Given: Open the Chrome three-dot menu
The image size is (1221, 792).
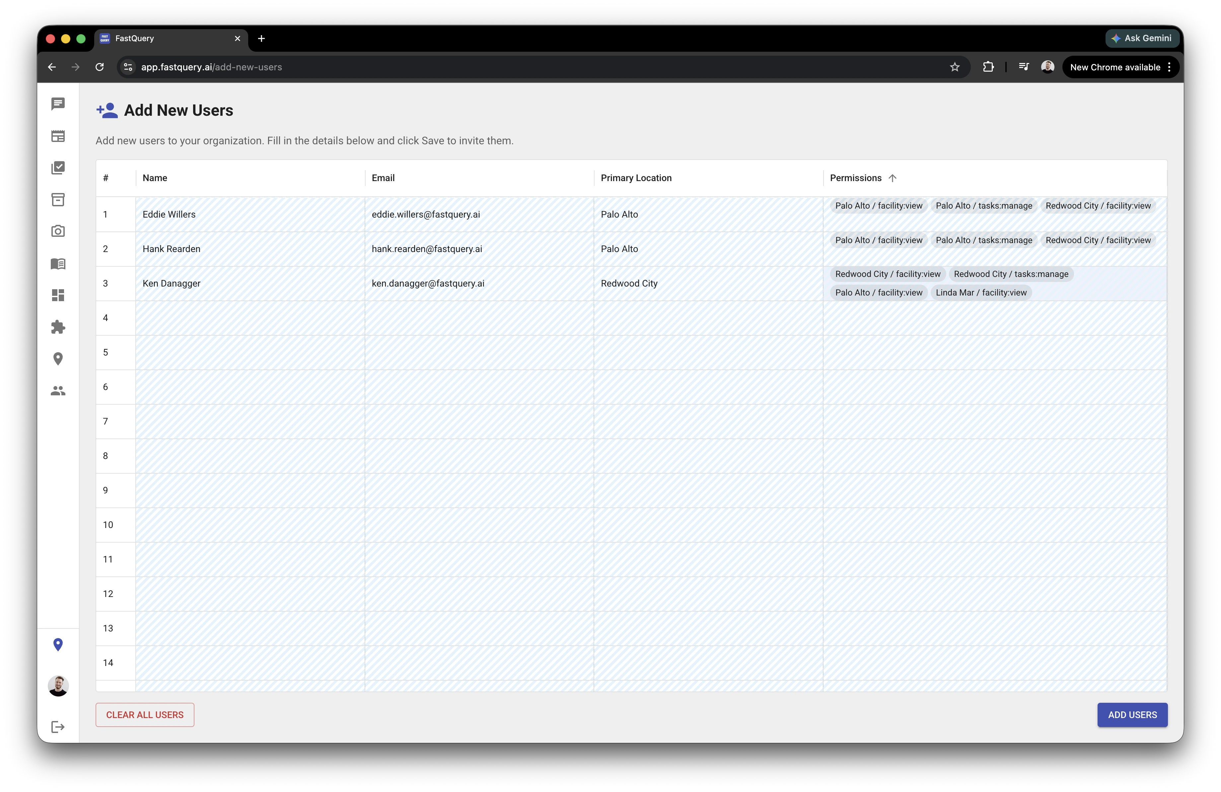Looking at the screenshot, I should [1169, 67].
